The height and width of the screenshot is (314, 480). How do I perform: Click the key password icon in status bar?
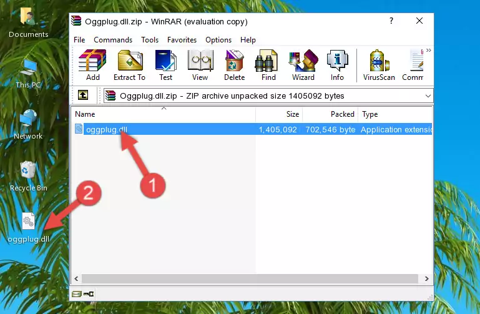coord(89,294)
